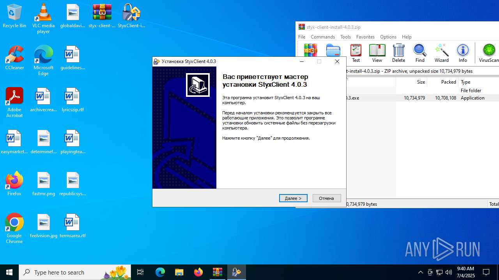This screenshot has height=280, width=499.
Task: Show hidden system tray icons chevron
Action: click(420, 272)
